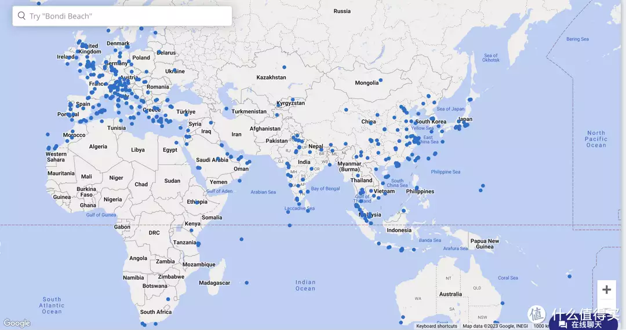This screenshot has height=330, width=626.
Task: Click the Mongolia country label
Action: coord(366,83)
